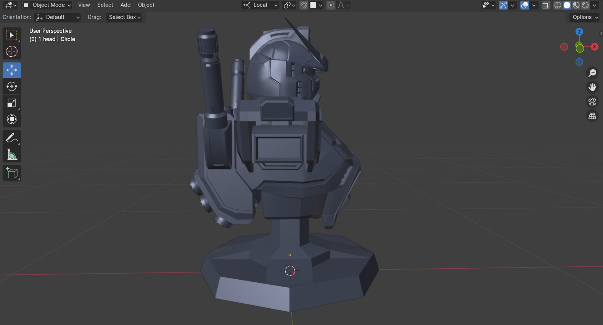Activate the Scale tool

point(12,103)
